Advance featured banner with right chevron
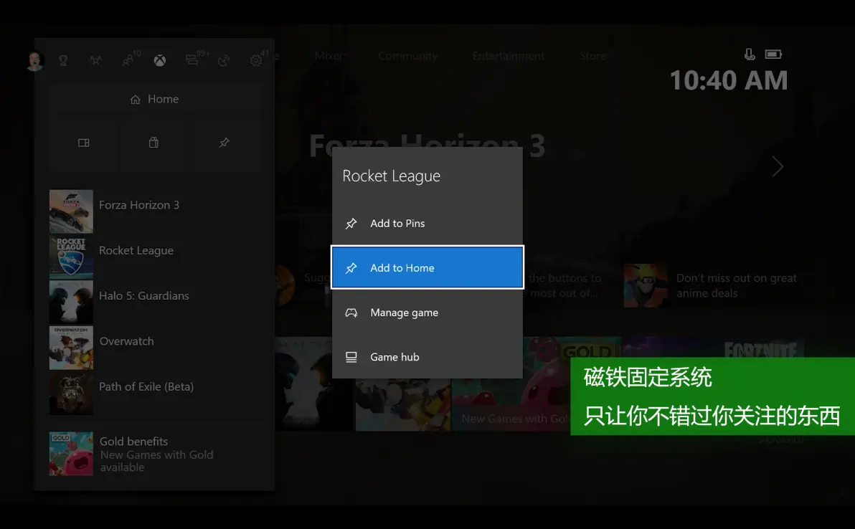Viewport: 855px width, 529px height. 778,167
